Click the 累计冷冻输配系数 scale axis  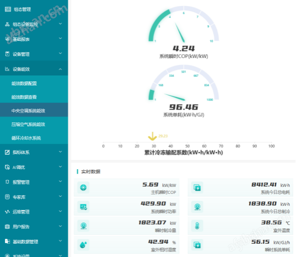click(x=187, y=144)
